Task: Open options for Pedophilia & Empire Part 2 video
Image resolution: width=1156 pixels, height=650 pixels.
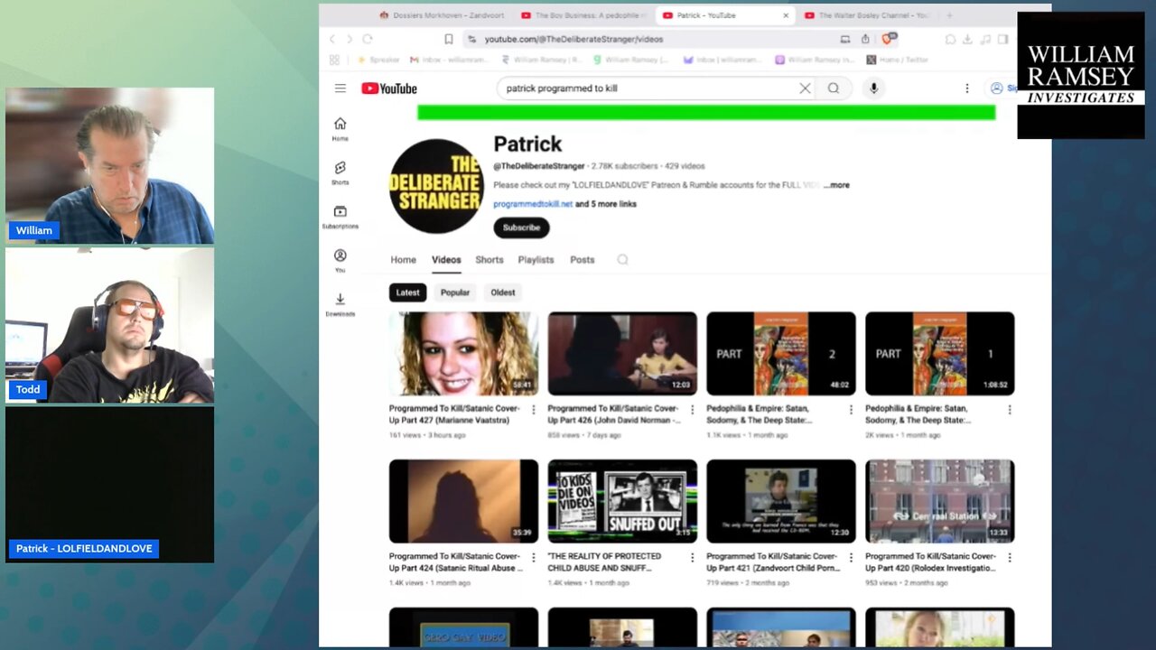Action: [x=851, y=409]
